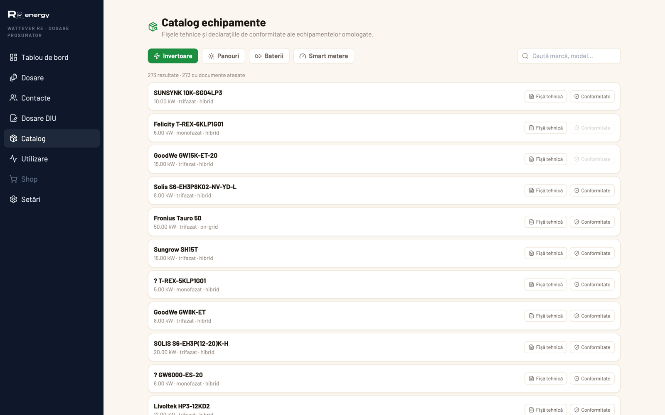Screen dimensions: 665x415
Task: Open Contacte people icon
Action: (14, 98)
